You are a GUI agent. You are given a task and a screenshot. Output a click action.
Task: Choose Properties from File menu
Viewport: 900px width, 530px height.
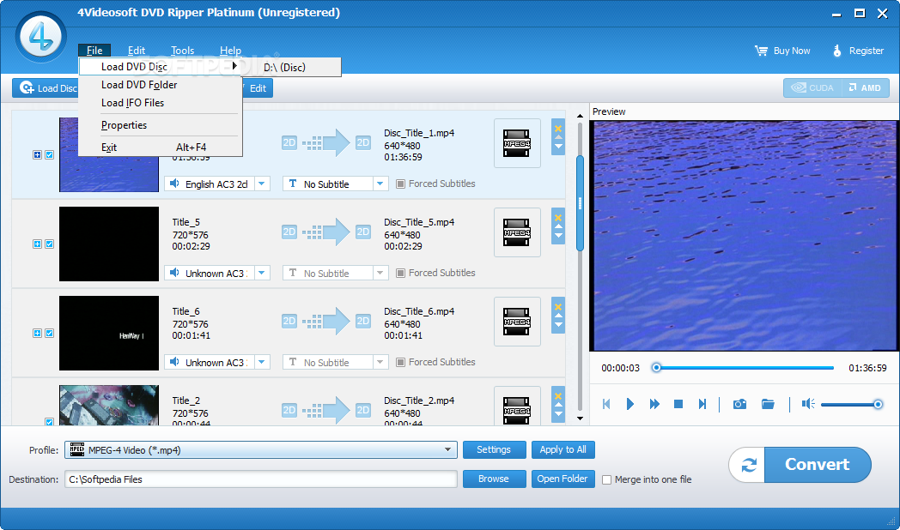(x=160, y=125)
